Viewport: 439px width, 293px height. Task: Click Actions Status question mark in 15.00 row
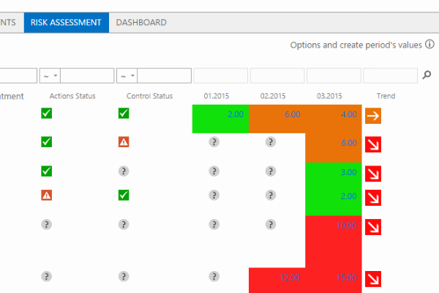pos(47,276)
